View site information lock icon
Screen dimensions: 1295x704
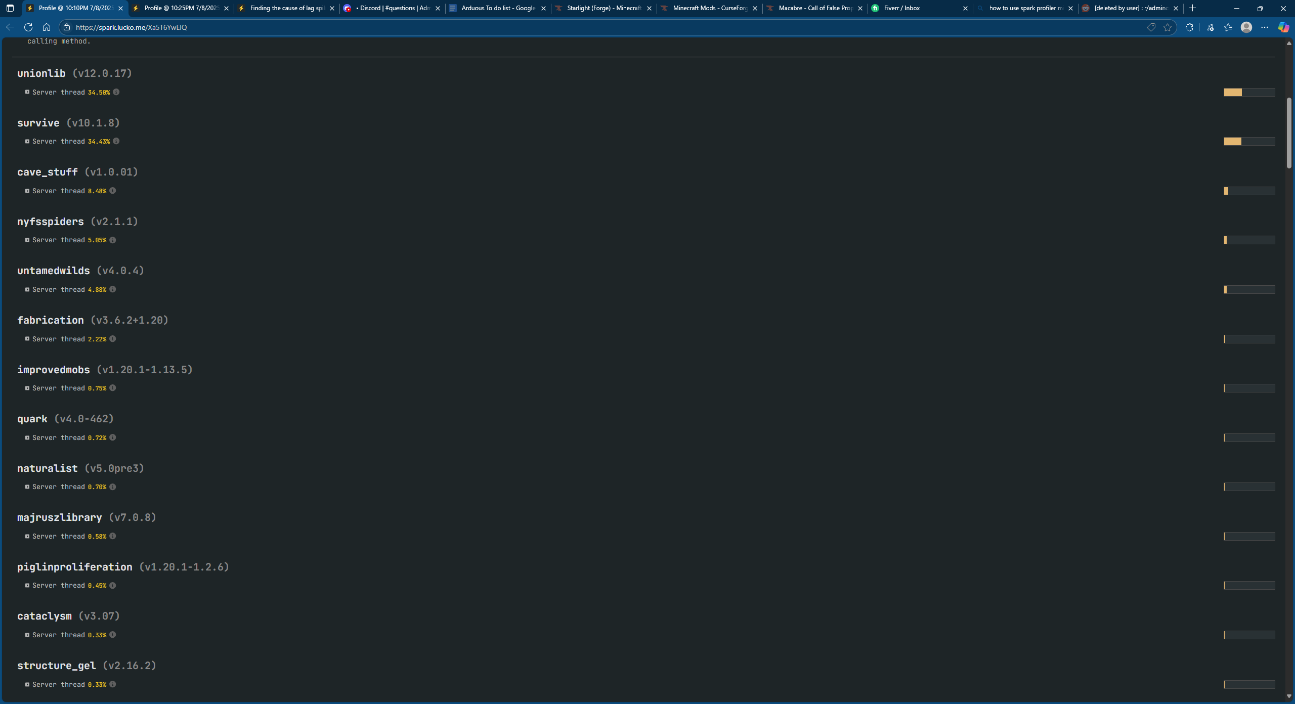[x=67, y=27]
